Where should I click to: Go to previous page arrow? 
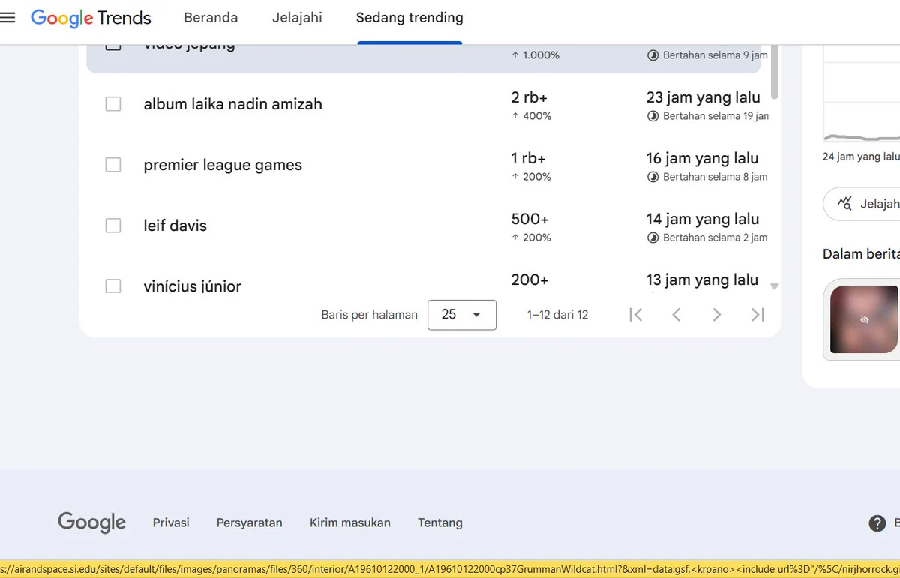click(x=676, y=315)
